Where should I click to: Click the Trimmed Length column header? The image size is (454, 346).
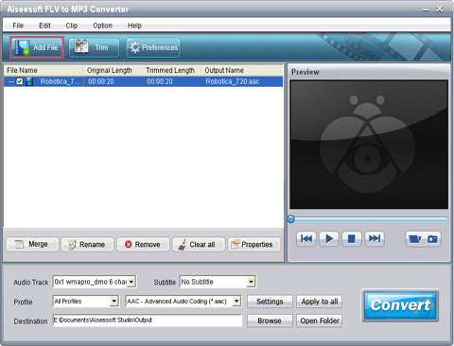pyautogui.click(x=171, y=70)
